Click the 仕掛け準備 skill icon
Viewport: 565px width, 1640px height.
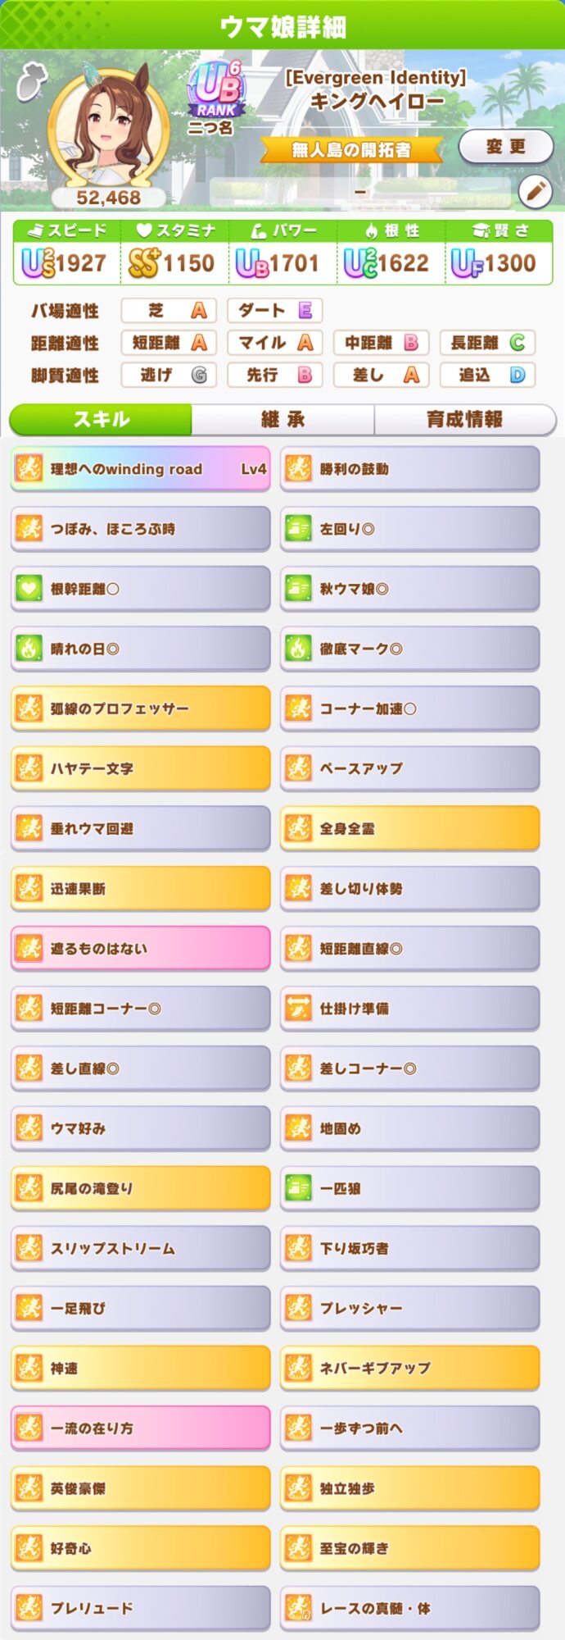[x=298, y=1009]
